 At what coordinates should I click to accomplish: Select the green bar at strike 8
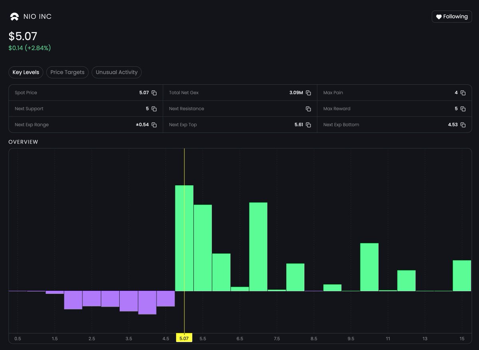295,277
